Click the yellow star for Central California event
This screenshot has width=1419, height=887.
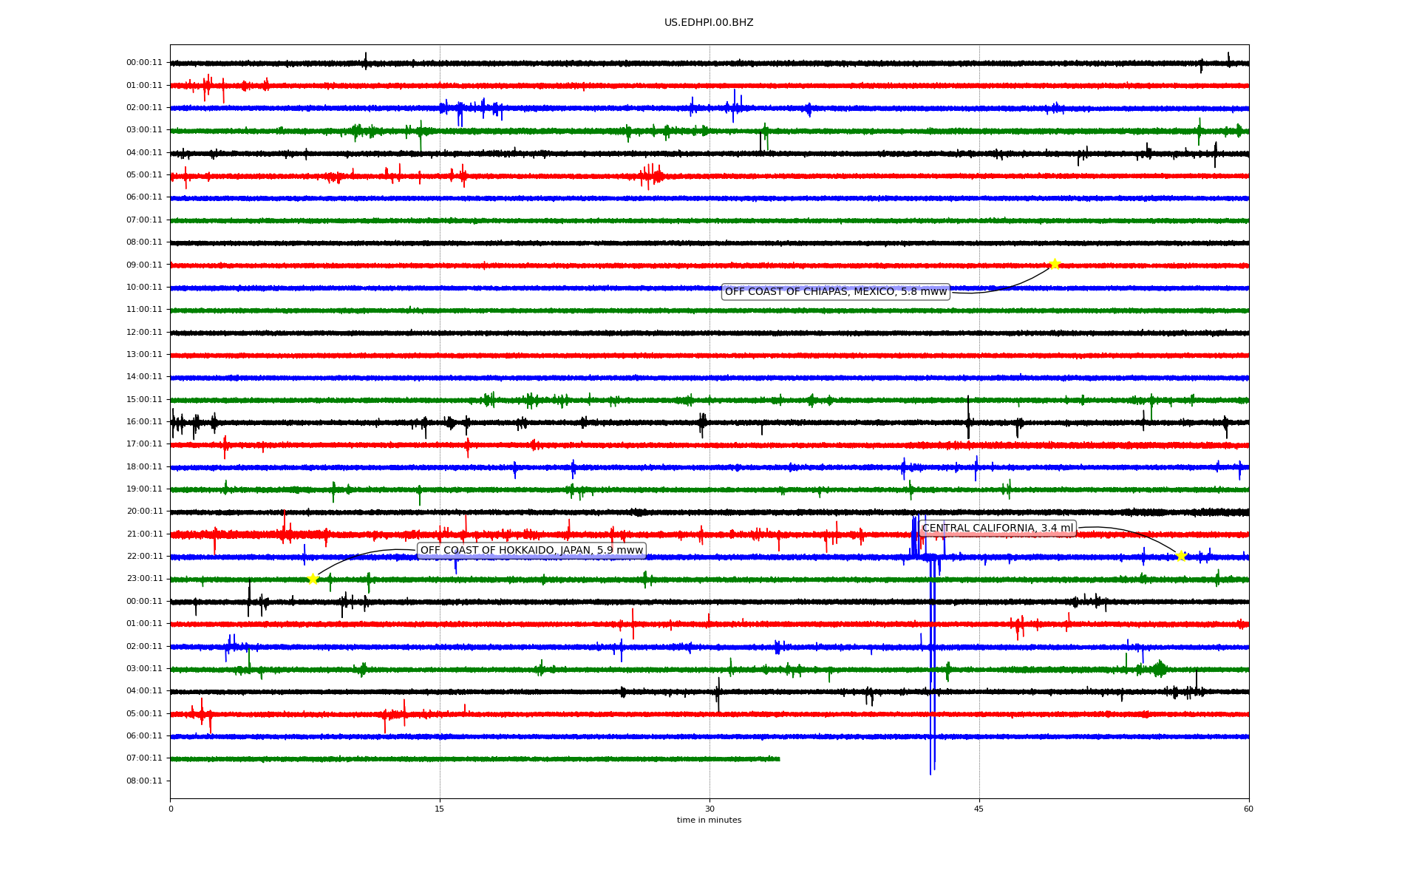point(1181,556)
